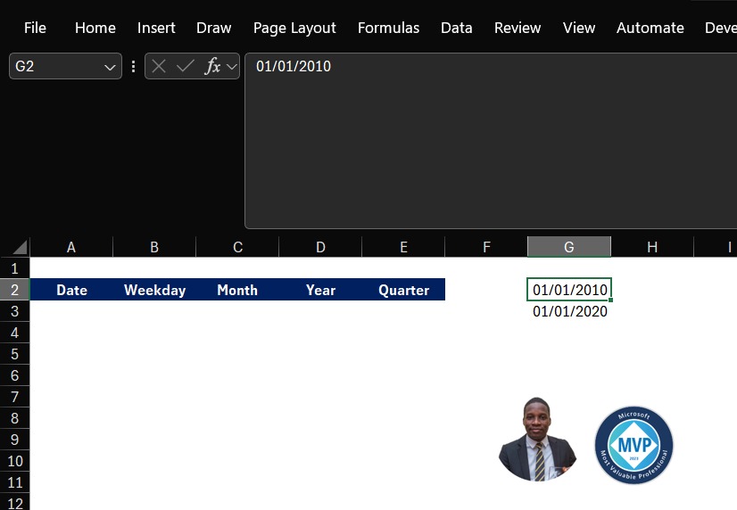Click the Year header cell
This screenshot has height=510, width=737.
(320, 290)
